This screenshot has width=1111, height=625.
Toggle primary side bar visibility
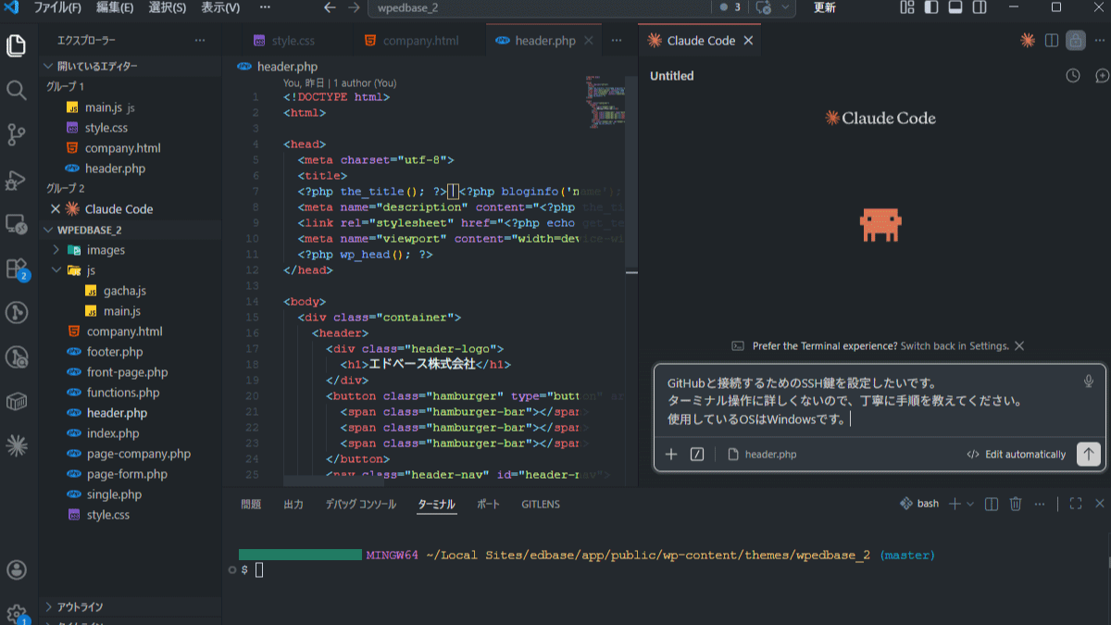pyautogui.click(x=931, y=7)
